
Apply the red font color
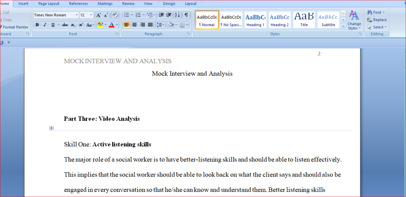click(x=111, y=25)
